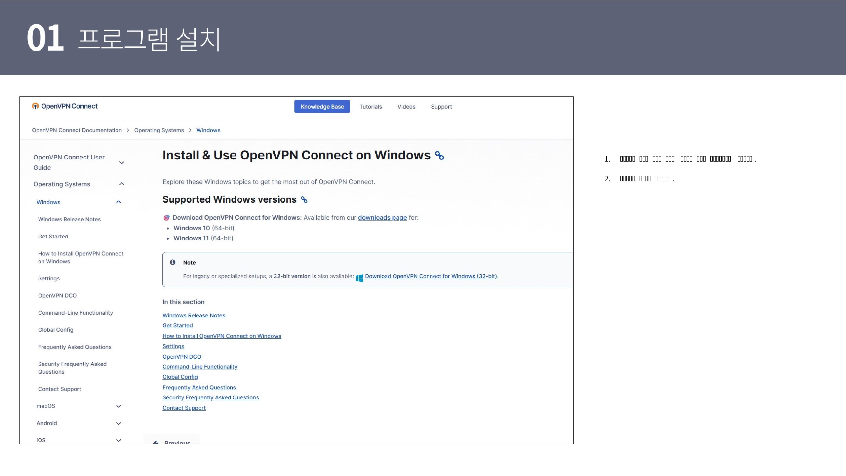This screenshot has height=476, width=846.
Task: Open Security Frequently Asked Questions section link
Action: 211,398
